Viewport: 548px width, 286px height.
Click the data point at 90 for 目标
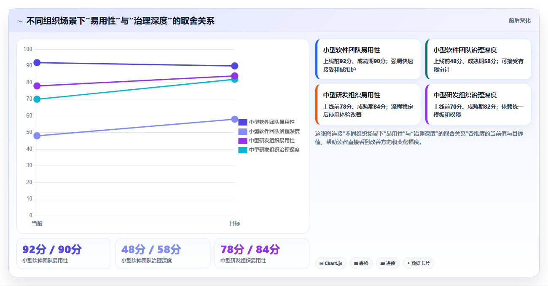click(235, 66)
